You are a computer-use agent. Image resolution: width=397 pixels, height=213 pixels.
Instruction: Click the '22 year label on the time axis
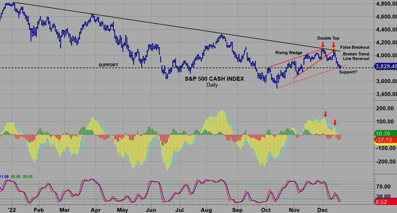[x=11, y=210]
